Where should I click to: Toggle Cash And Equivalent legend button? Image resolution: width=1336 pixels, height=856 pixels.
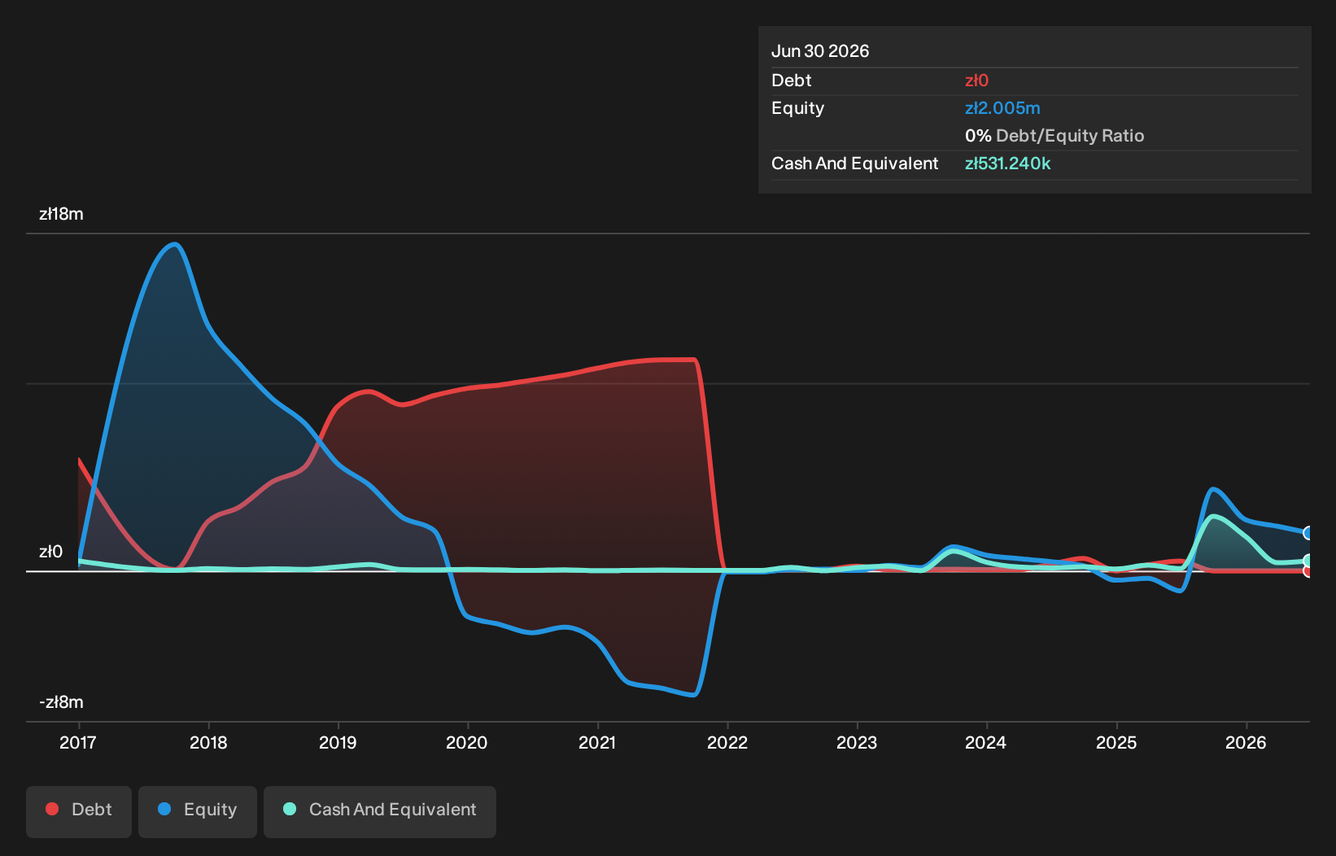point(380,811)
